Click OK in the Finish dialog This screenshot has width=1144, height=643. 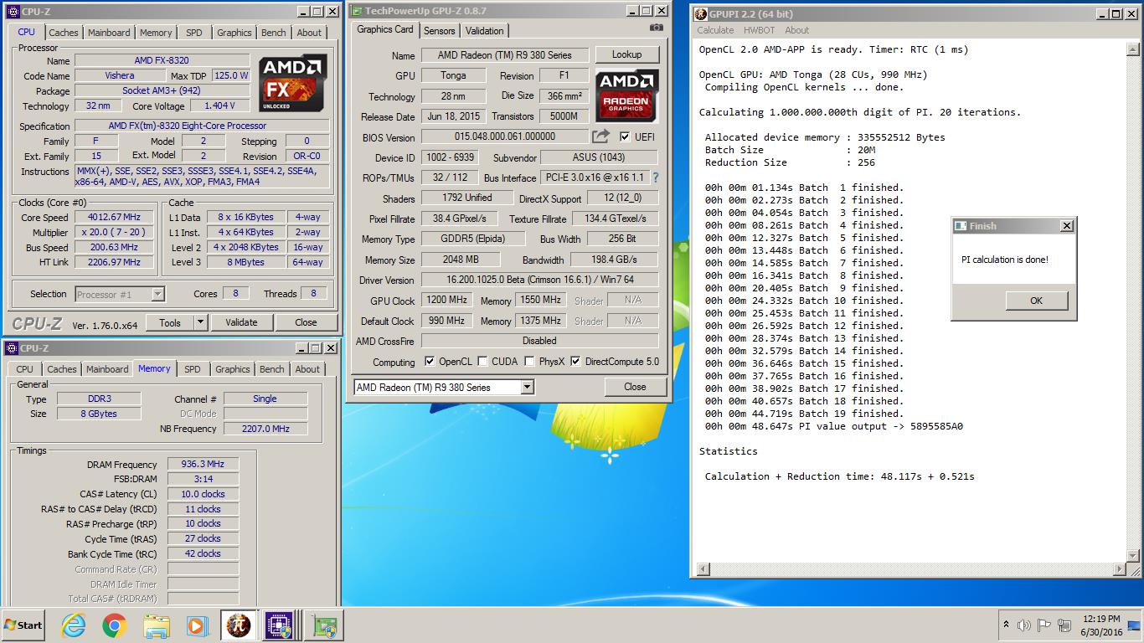point(1037,301)
